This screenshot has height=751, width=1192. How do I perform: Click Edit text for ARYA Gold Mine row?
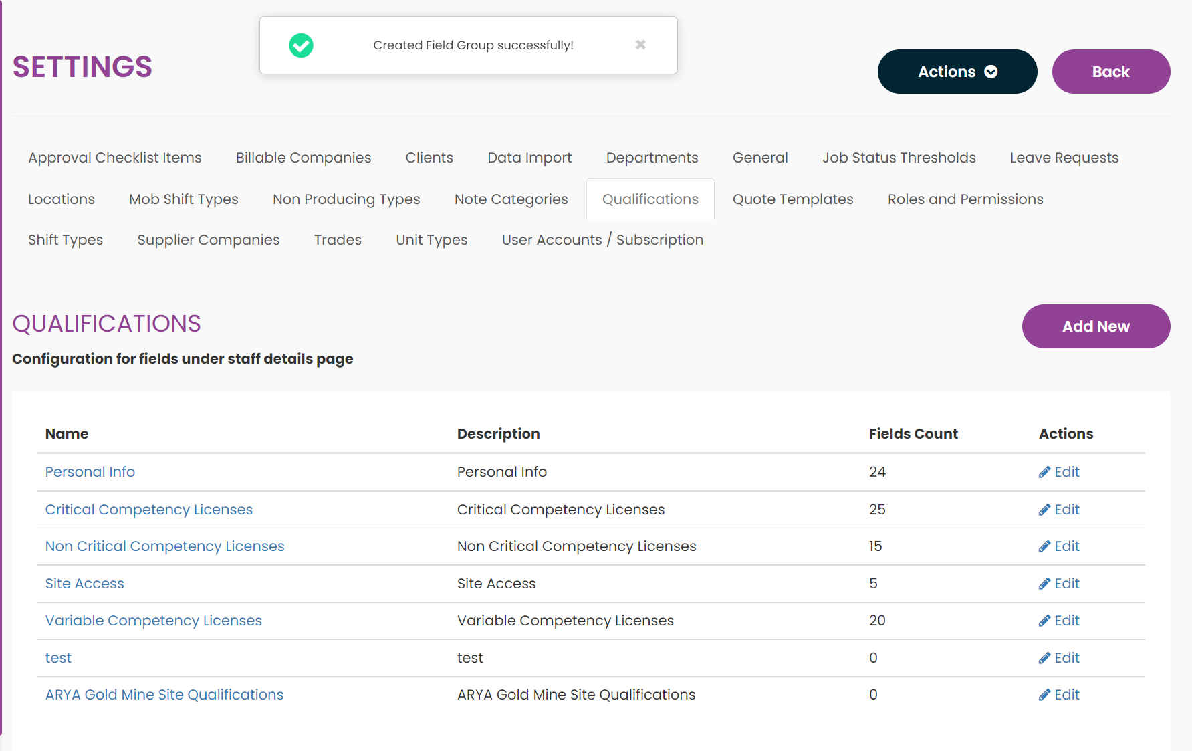click(1067, 695)
